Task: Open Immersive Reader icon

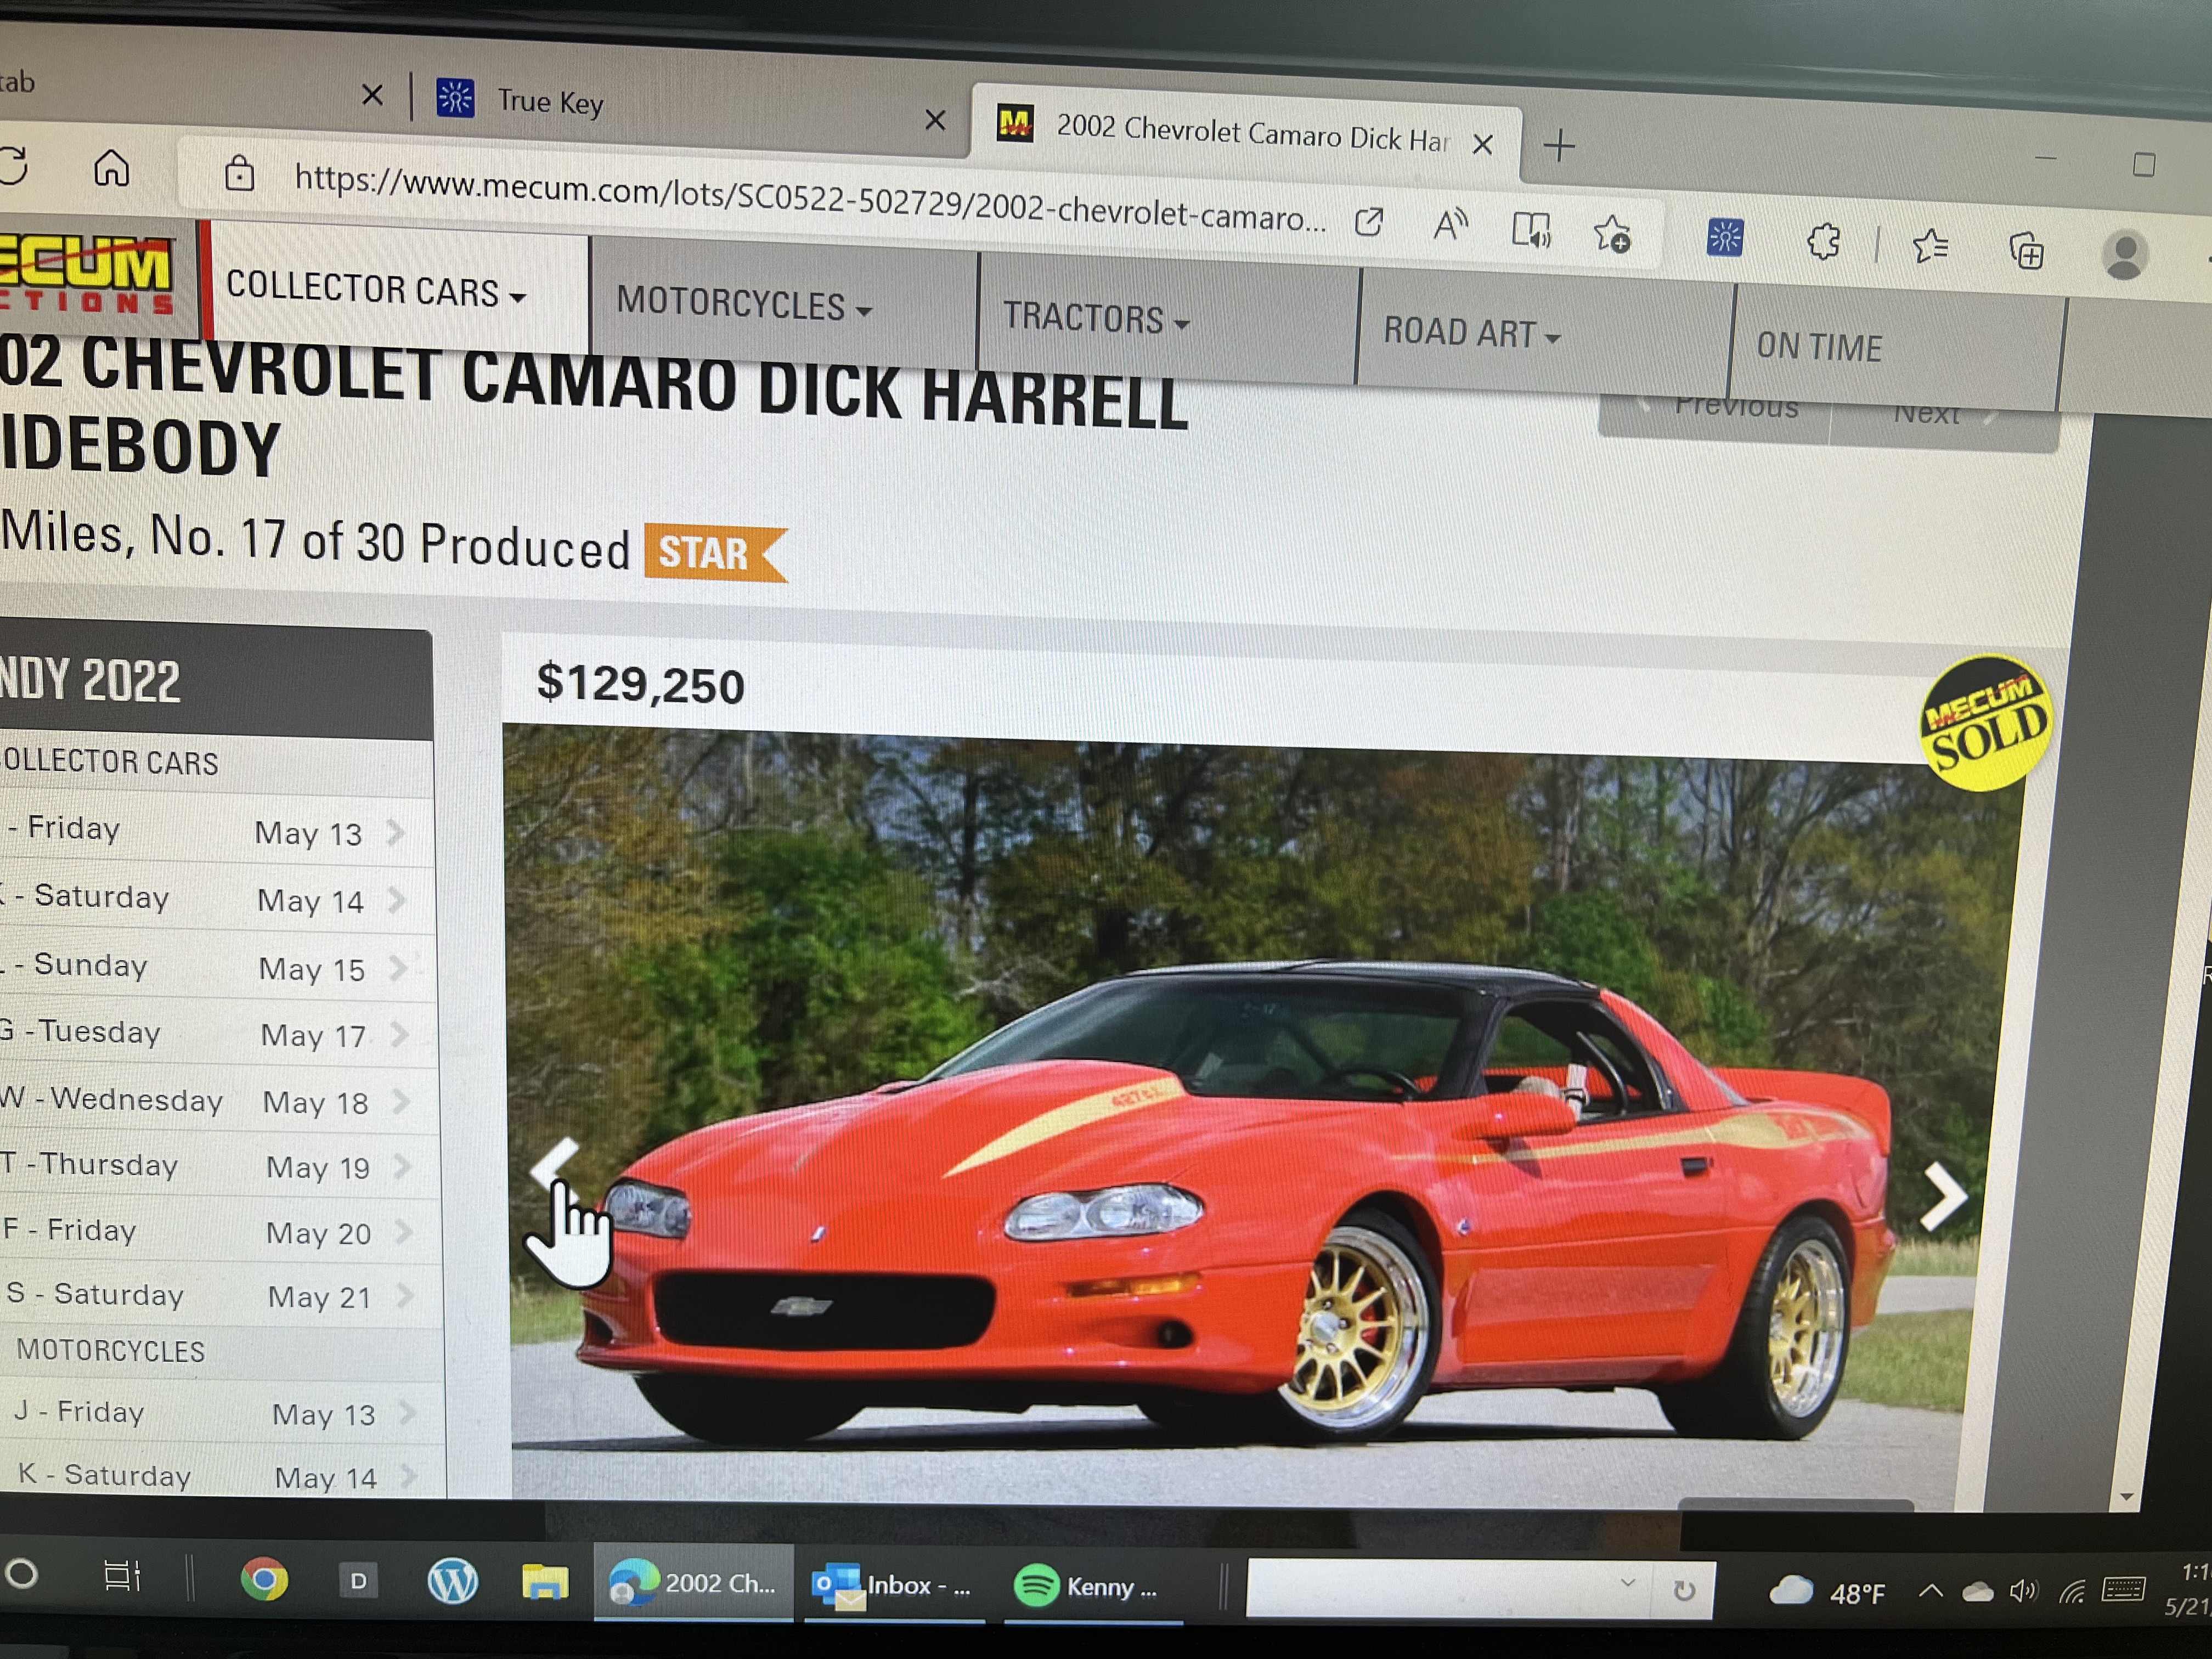Action: (1530, 229)
